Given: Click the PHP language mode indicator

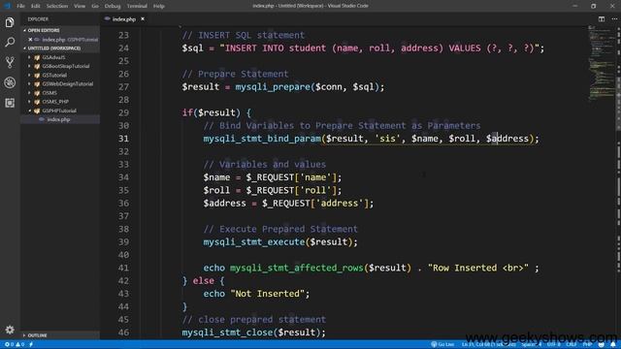Looking at the screenshot, I should tap(587, 344).
